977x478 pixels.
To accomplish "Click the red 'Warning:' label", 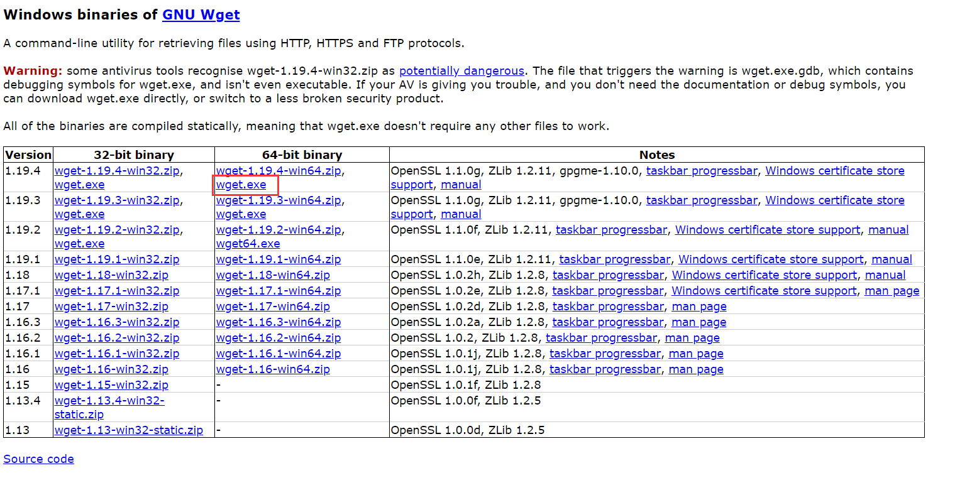I will point(33,71).
